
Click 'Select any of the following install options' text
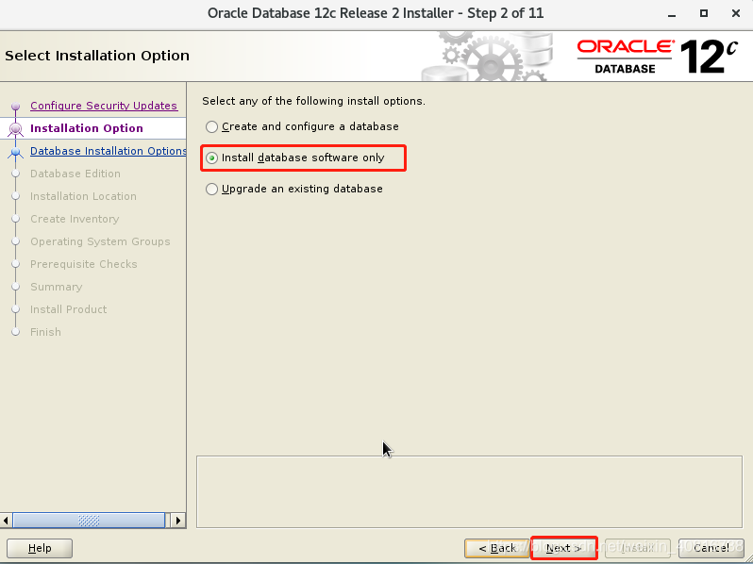pos(313,101)
